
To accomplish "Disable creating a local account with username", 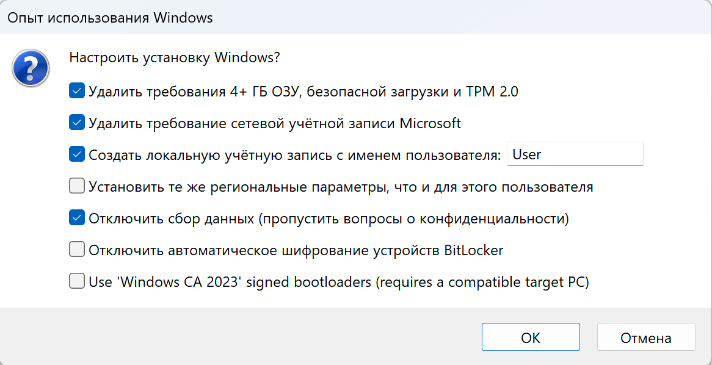I will tap(76, 154).
